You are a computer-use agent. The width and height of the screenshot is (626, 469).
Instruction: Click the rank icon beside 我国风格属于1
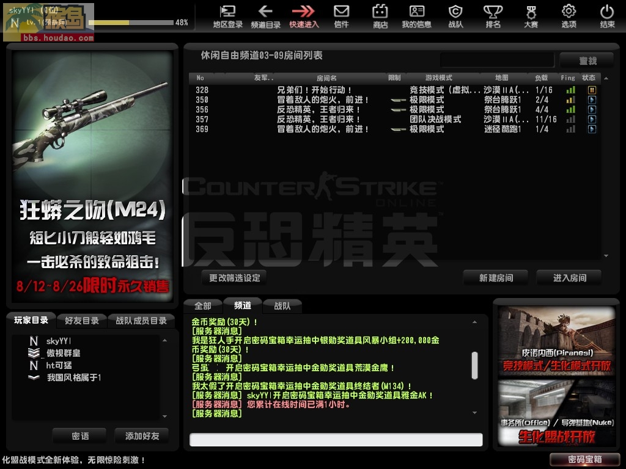34,377
